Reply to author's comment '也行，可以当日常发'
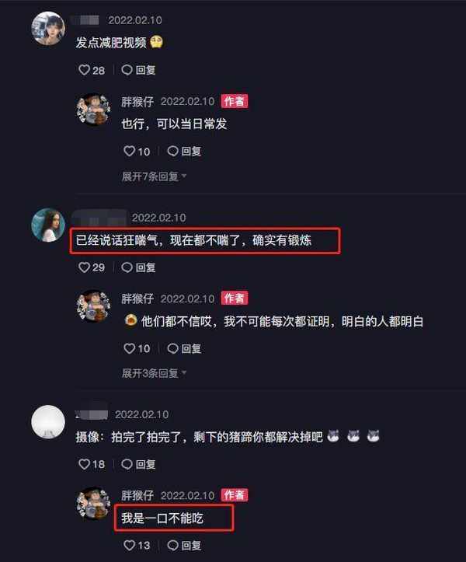The height and width of the screenshot is (562, 466). (184, 152)
